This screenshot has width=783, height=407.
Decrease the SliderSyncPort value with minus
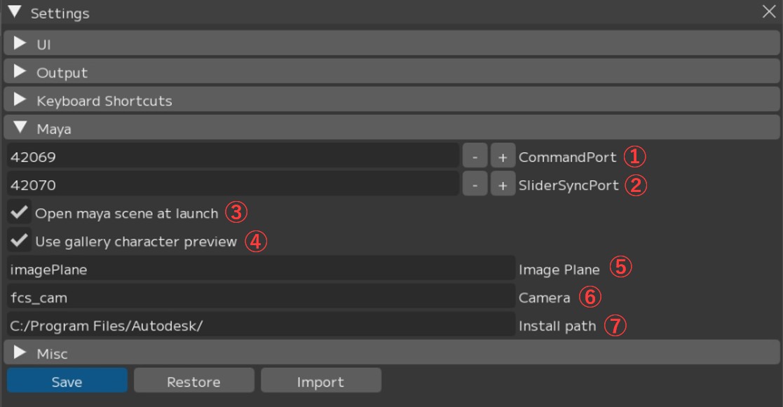pos(475,185)
